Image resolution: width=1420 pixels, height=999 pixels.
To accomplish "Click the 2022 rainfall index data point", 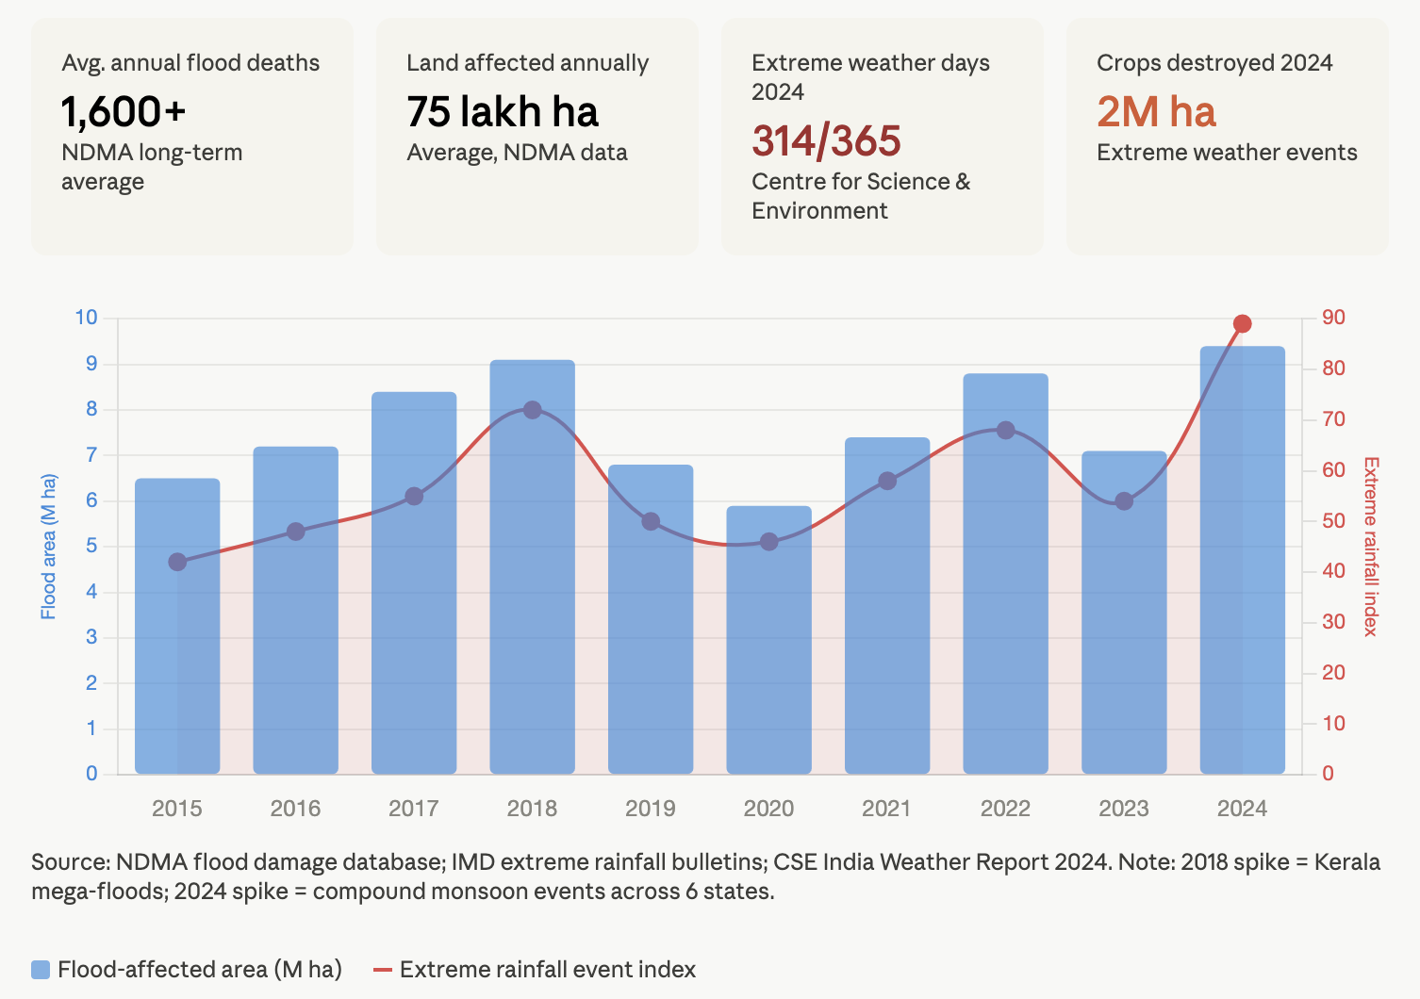I will point(1005,430).
